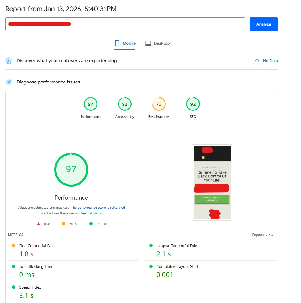Screen dimensions: 301x303
Task: Select the mobile phone icon above the report
Action: pos(117,43)
